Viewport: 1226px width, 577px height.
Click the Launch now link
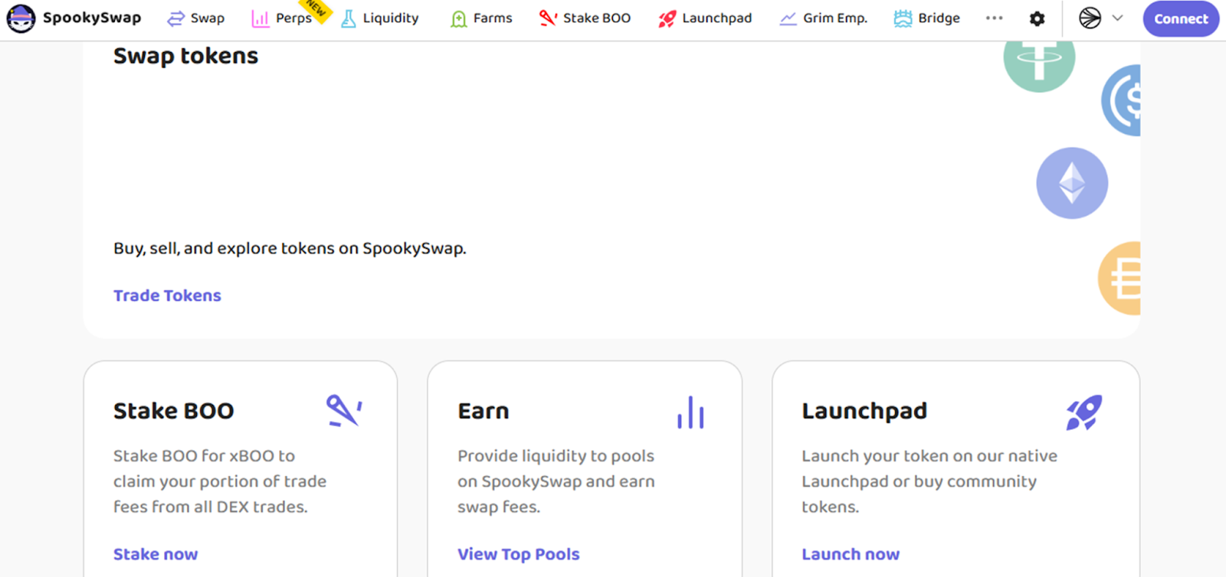pyautogui.click(x=850, y=554)
